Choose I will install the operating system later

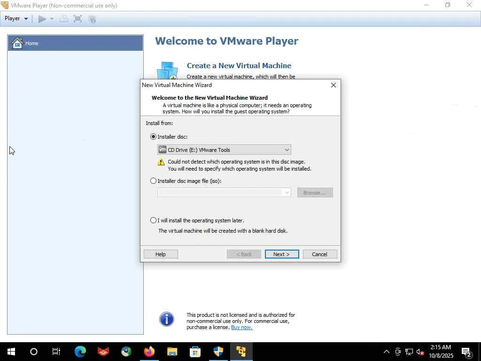tap(153, 220)
